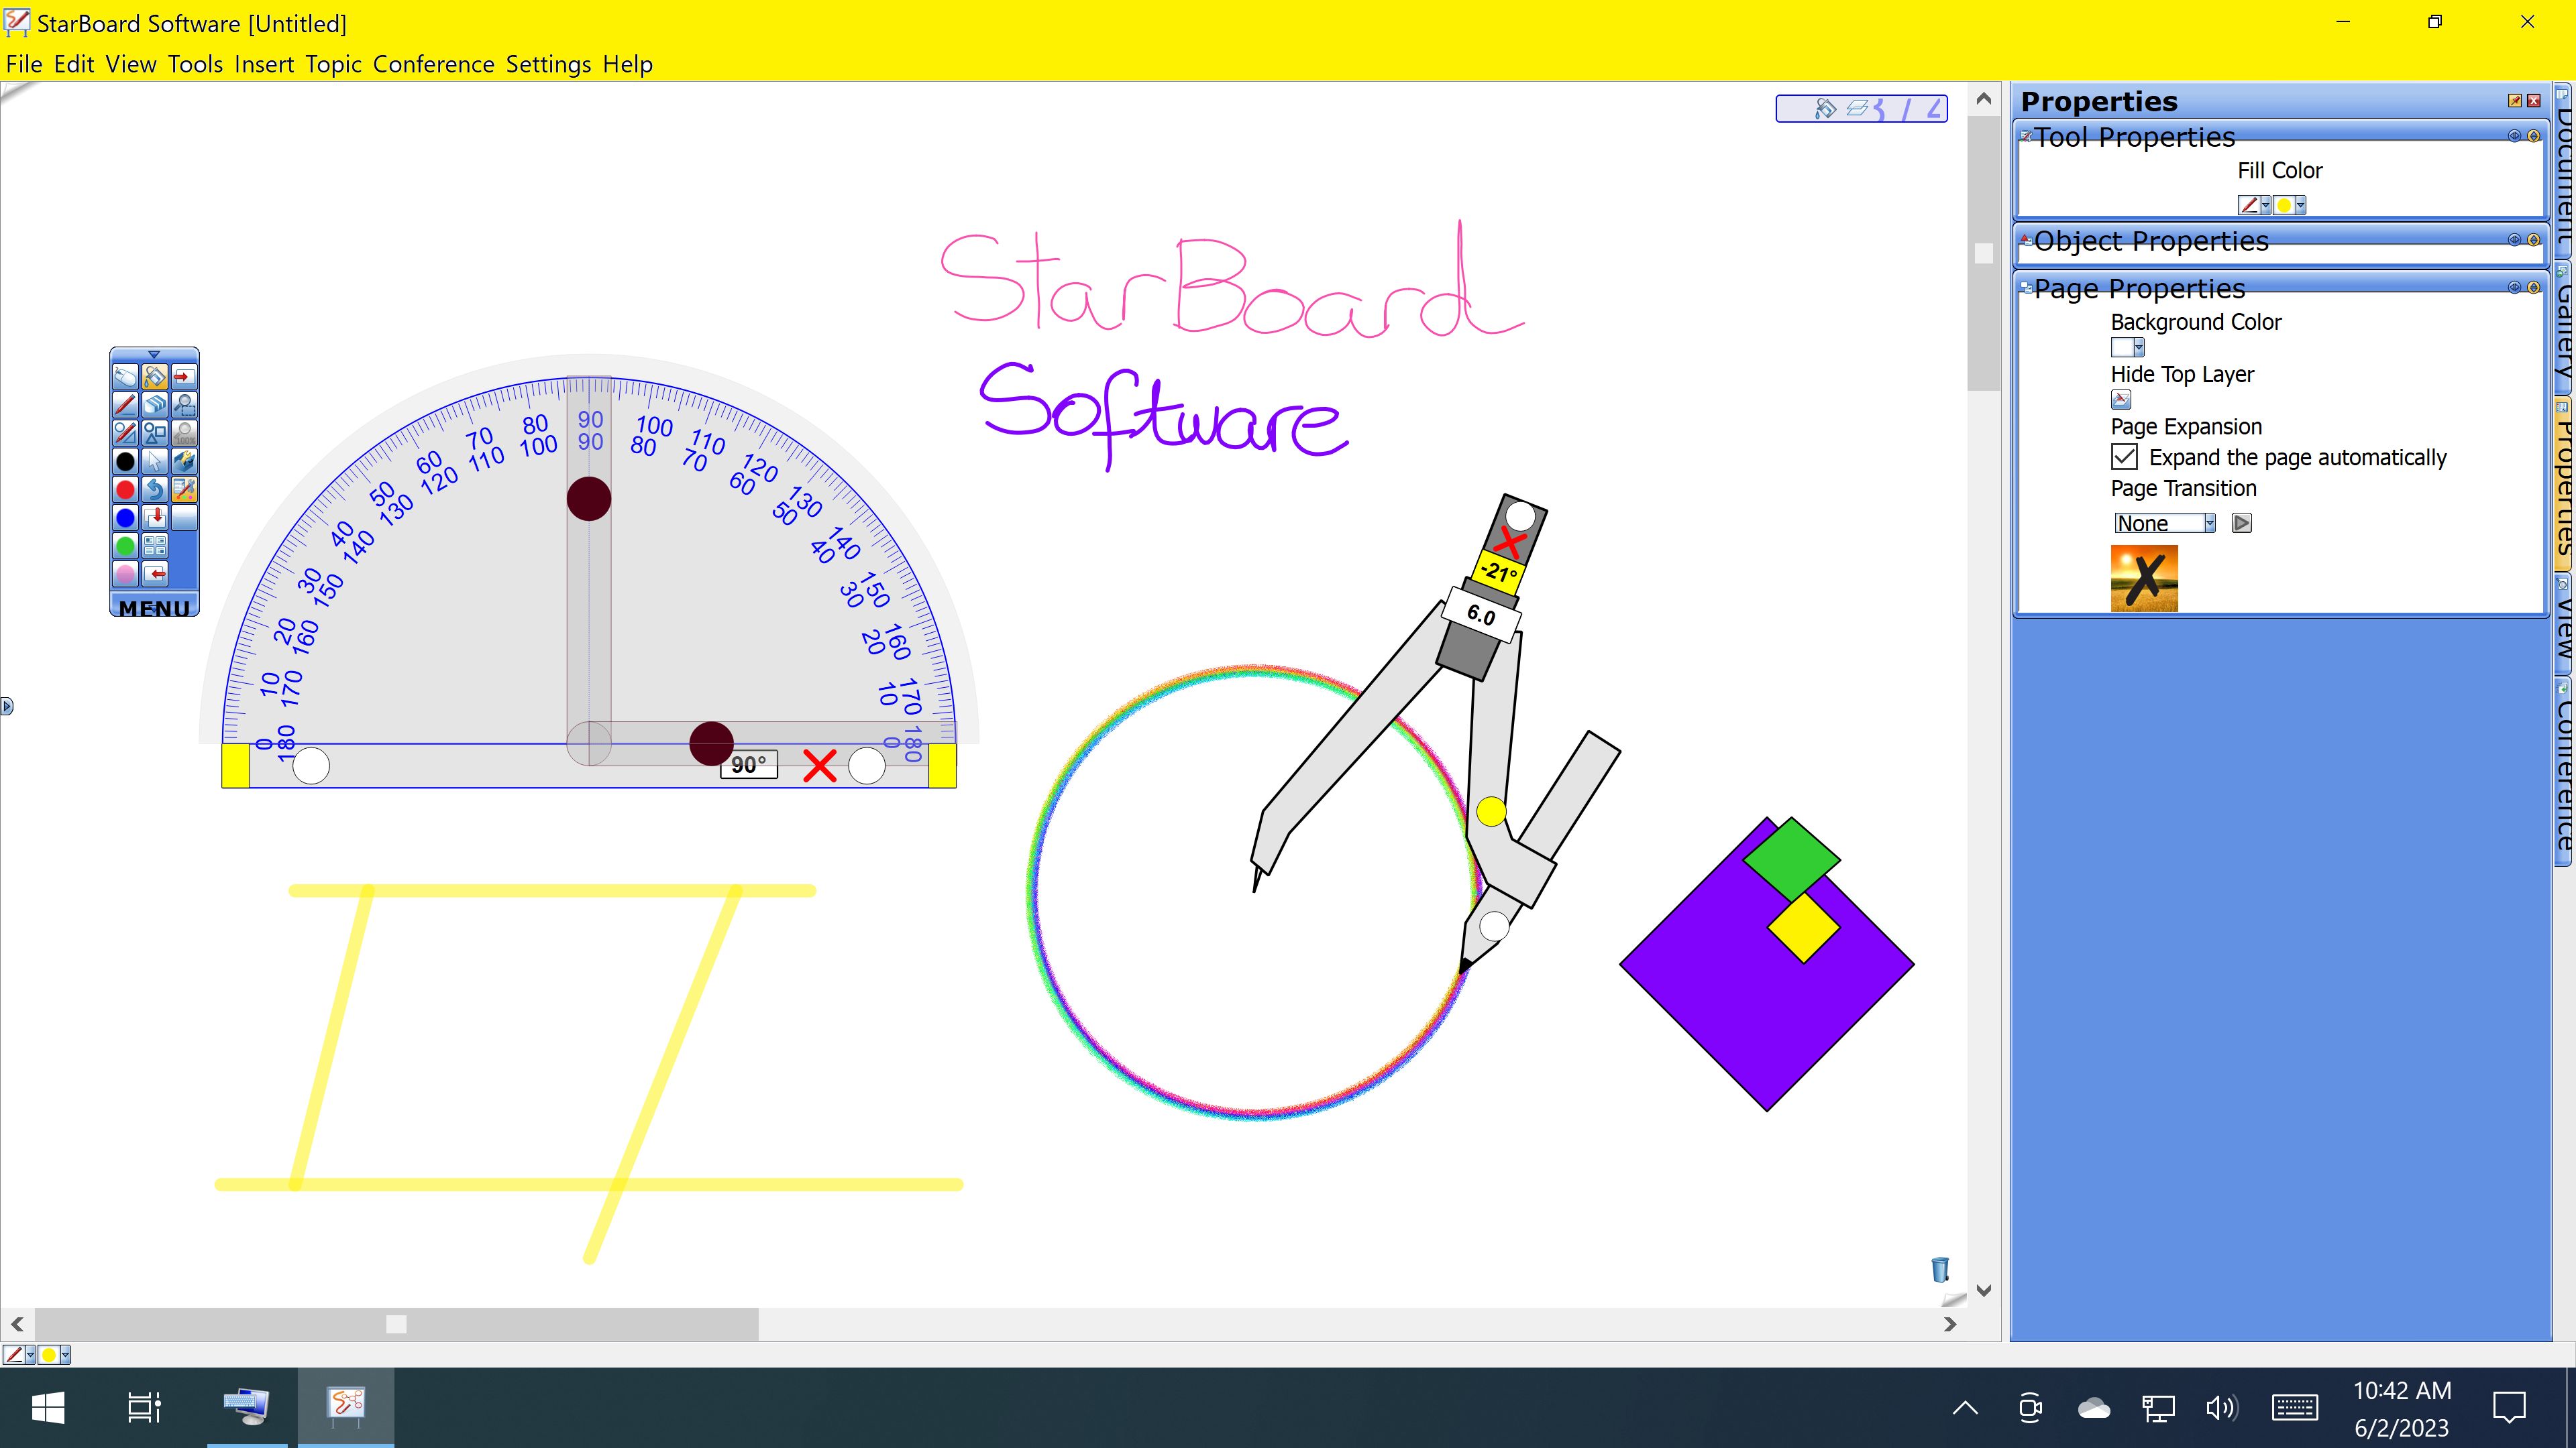Open the Conference menu
The image size is (2576, 1448).
point(434,64)
